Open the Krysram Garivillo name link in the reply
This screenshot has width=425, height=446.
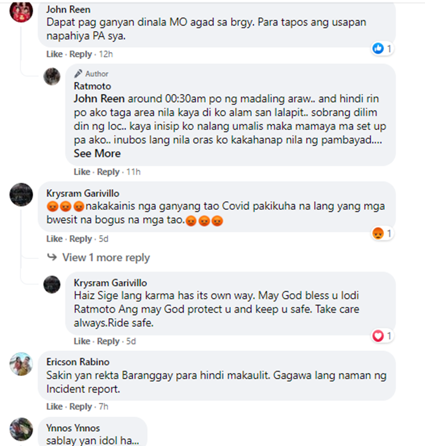(x=110, y=283)
